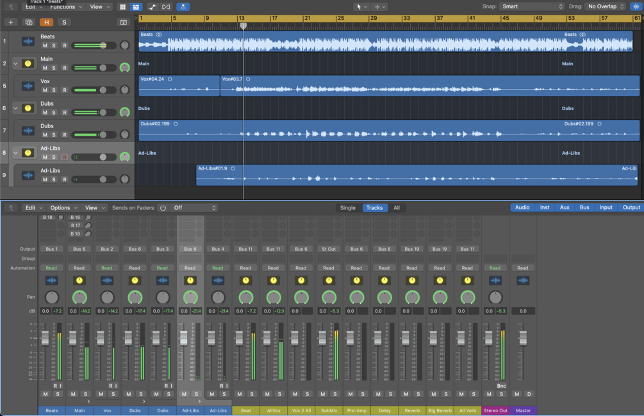Screen dimensions: 644x416
Task: Solo the Vox track in header
Action: tap(54, 90)
